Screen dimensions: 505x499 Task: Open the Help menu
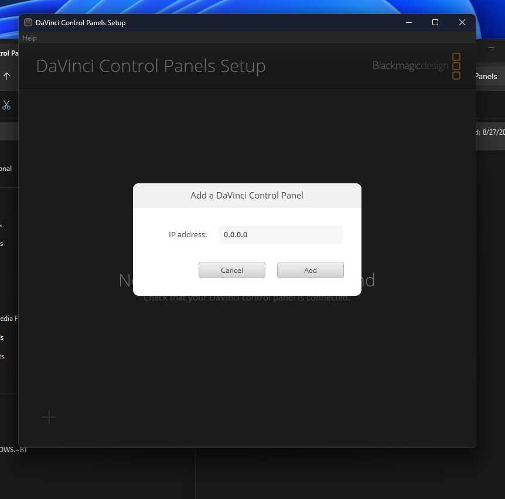click(29, 38)
